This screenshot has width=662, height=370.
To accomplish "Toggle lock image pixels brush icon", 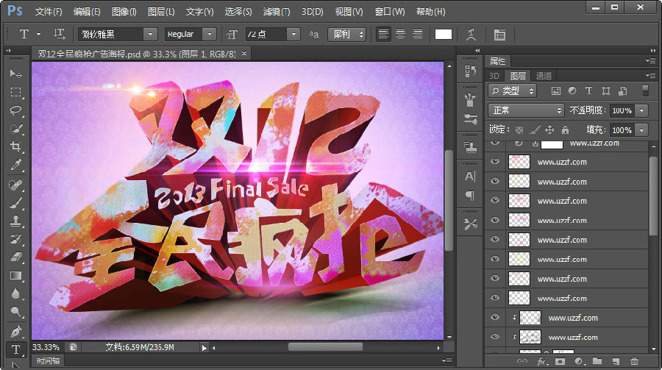I will (535, 130).
